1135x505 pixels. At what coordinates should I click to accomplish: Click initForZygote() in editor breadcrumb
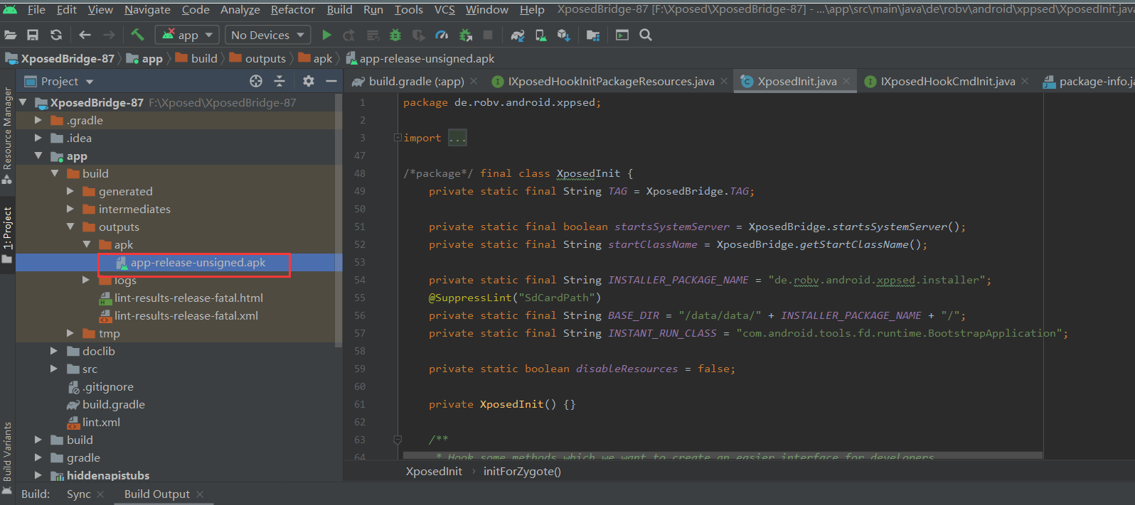pos(522,471)
